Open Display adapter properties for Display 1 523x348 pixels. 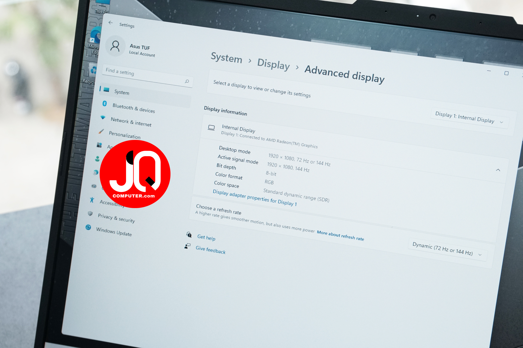click(x=255, y=198)
